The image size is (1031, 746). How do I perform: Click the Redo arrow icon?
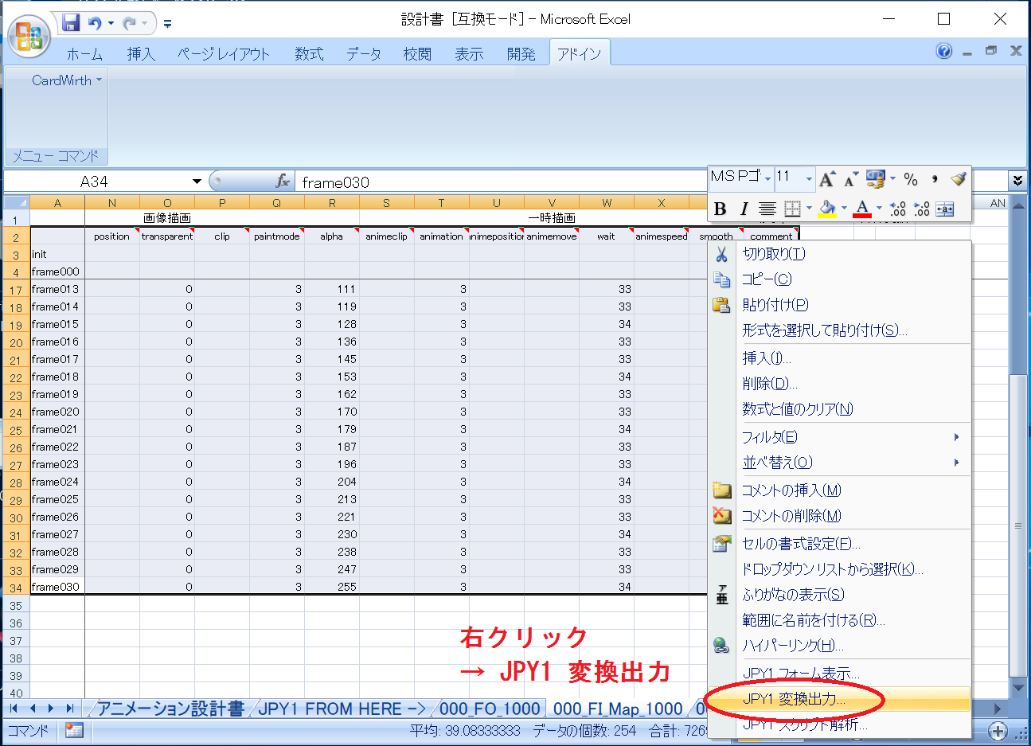(x=130, y=23)
